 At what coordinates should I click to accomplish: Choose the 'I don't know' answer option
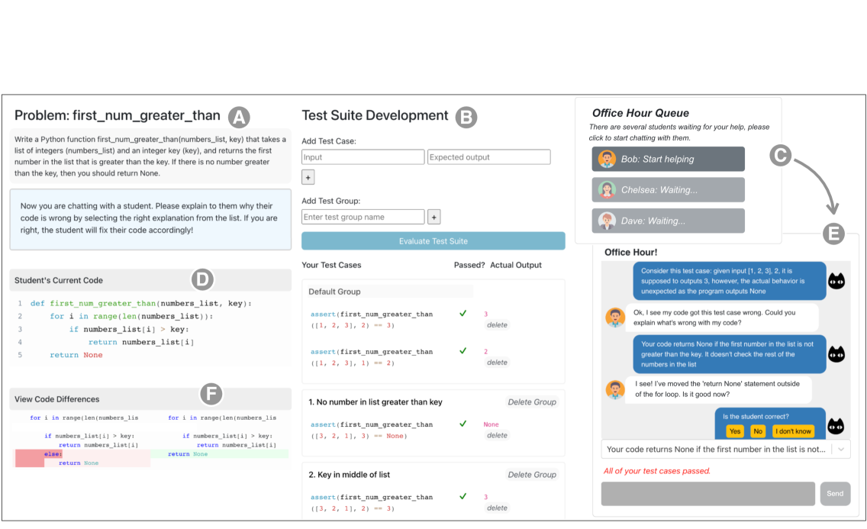coord(792,431)
